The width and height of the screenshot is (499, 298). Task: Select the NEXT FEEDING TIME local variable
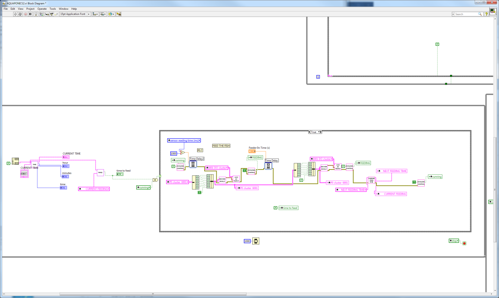click(392, 171)
